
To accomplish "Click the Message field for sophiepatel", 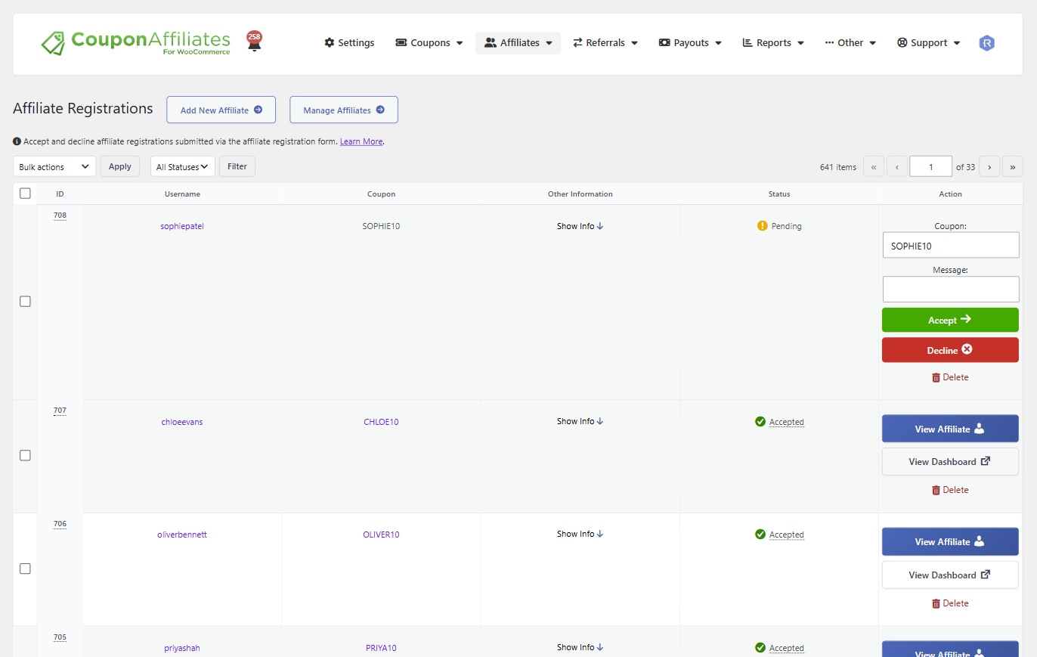I will point(951,289).
